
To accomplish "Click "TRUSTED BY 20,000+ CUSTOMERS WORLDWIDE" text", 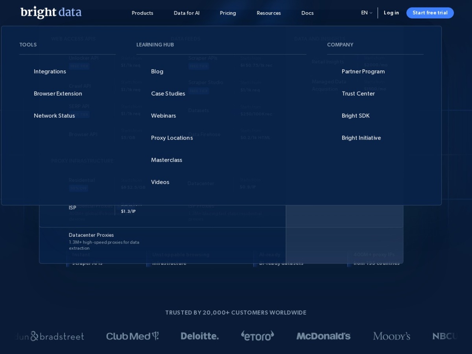I will pyautogui.click(x=236, y=313).
